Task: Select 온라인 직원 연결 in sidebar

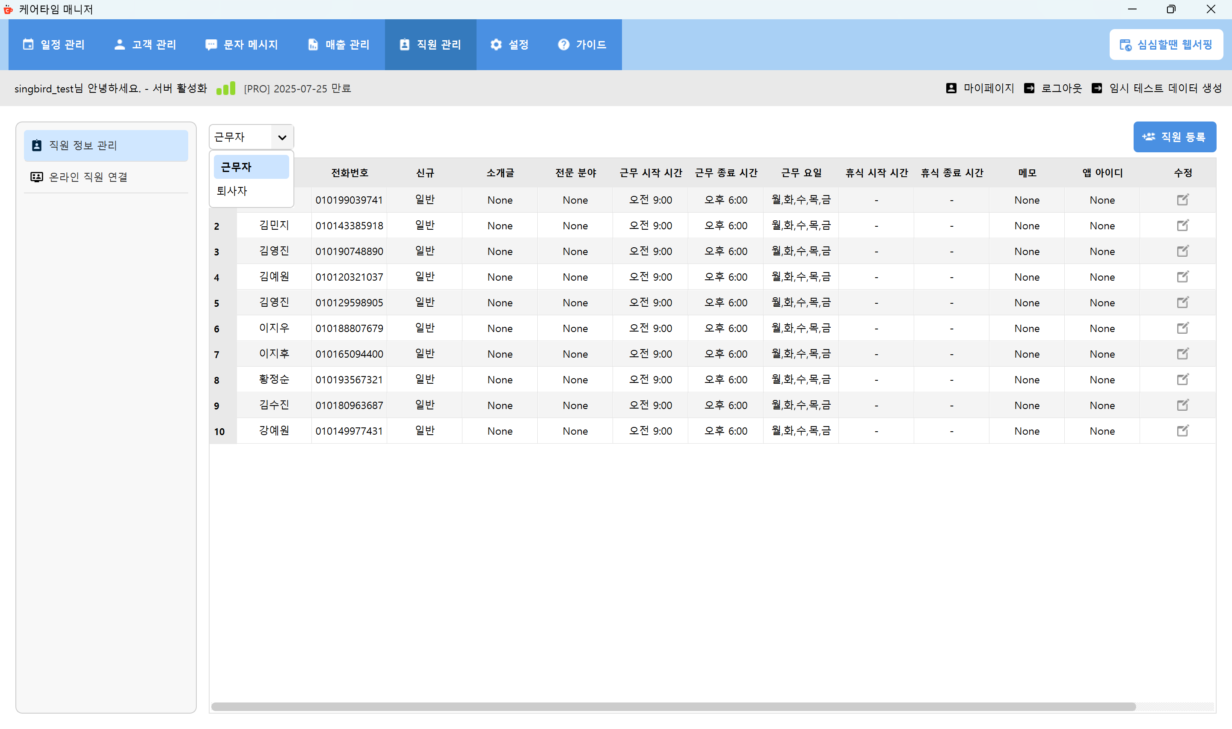Action: click(89, 177)
